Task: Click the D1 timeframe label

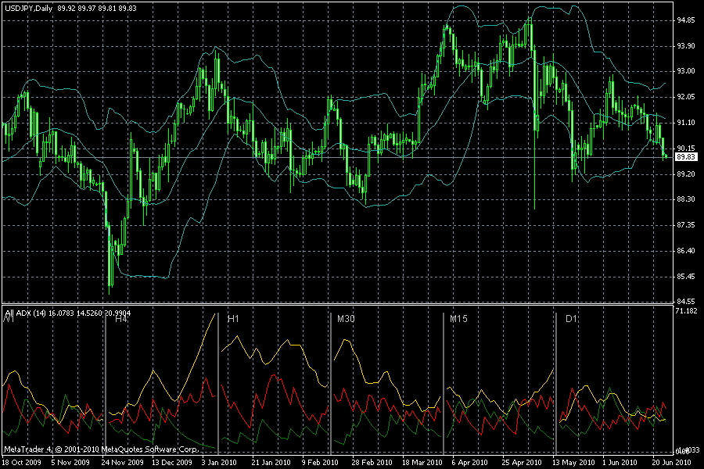Action: point(571,319)
